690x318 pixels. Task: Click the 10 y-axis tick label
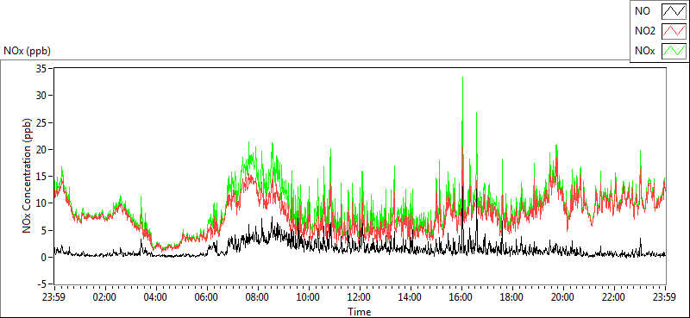coord(41,203)
